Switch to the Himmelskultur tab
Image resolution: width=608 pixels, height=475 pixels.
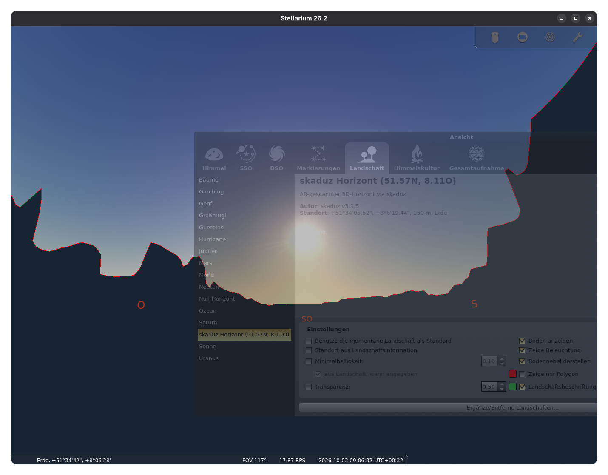click(x=417, y=158)
